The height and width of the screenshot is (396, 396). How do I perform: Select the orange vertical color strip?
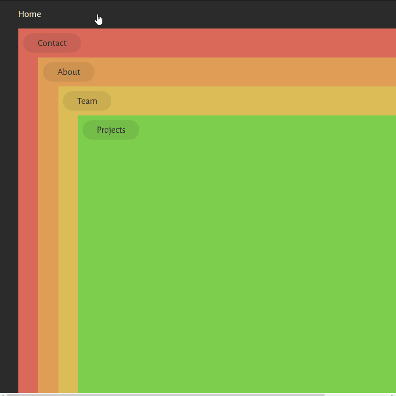(48, 241)
